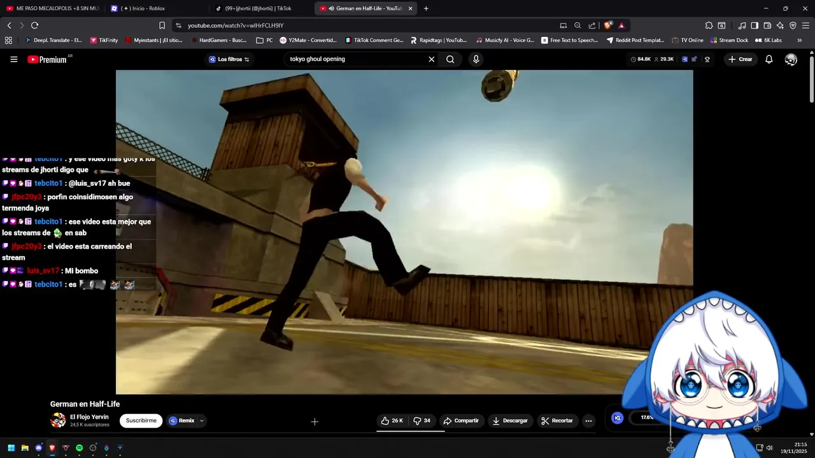Open site settings icon in address bar
Viewport: 815px width, 458px height.
(178, 25)
